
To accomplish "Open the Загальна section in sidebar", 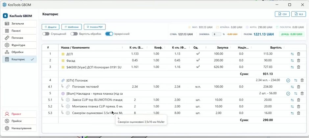I will point(19,24).
